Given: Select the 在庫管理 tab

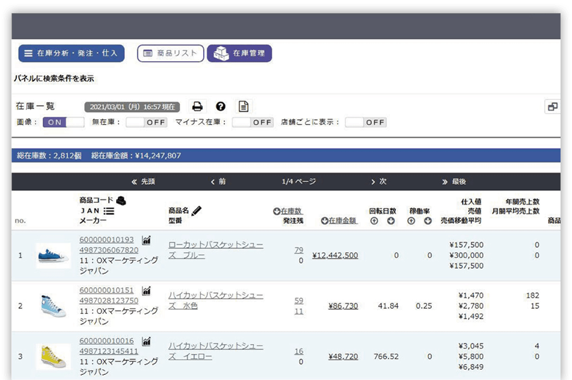Looking at the screenshot, I should [239, 53].
